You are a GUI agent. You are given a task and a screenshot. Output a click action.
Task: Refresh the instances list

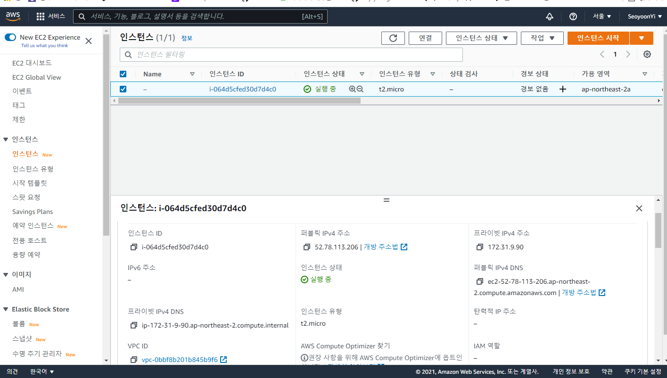(x=393, y=38)
